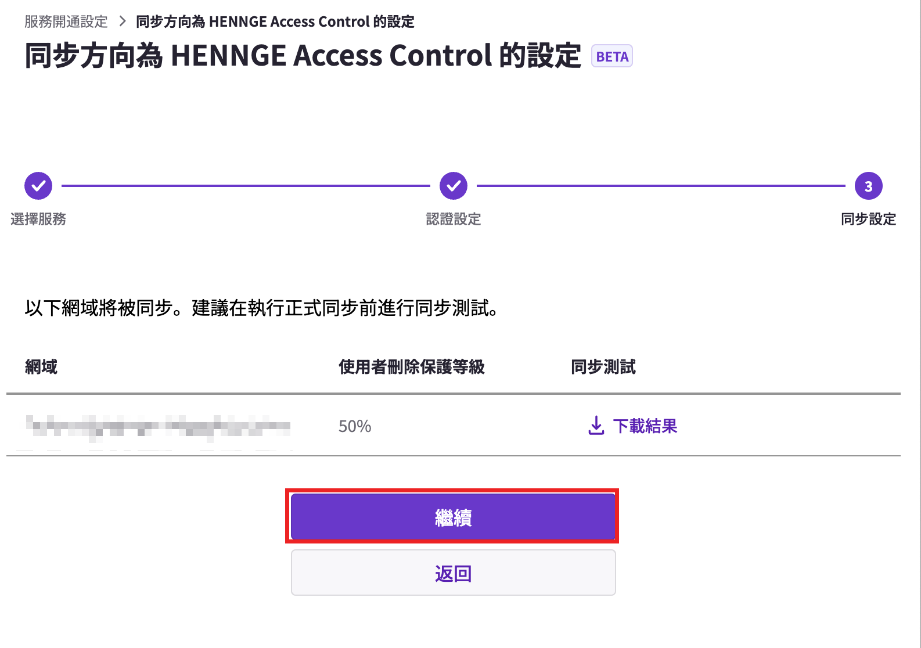Image resolution: width=921 pixels, height=648 pixels.
Task: Select the completed 認證設定 step checkmark
Action: [454, 186]
